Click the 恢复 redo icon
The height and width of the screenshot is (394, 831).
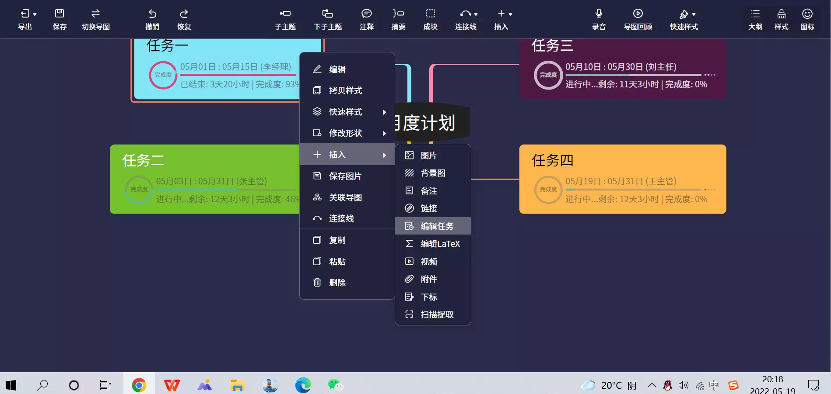click(x=184, y=19)
